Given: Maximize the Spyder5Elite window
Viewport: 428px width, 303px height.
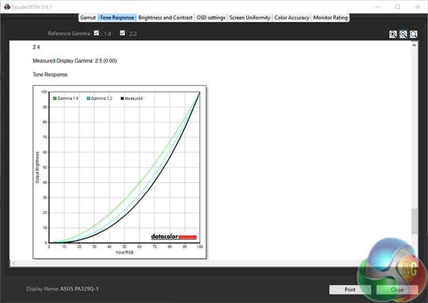Looking at the screenshot, I should [397, 7].
